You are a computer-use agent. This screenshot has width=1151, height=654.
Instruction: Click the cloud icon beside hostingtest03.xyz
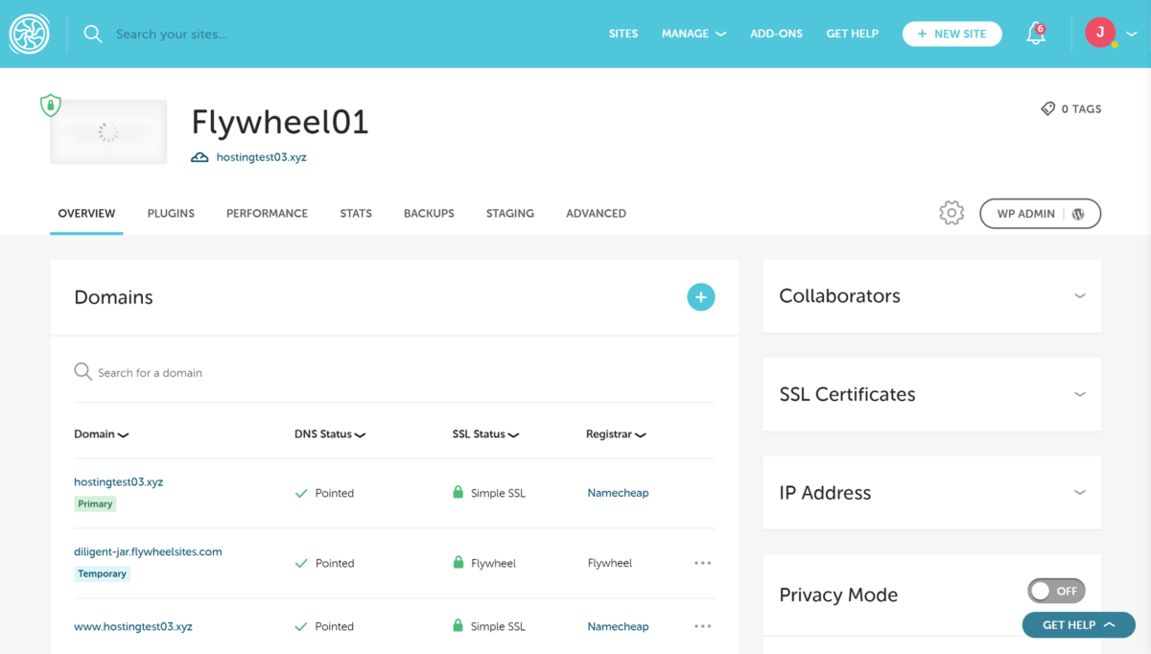coord(199,156)
